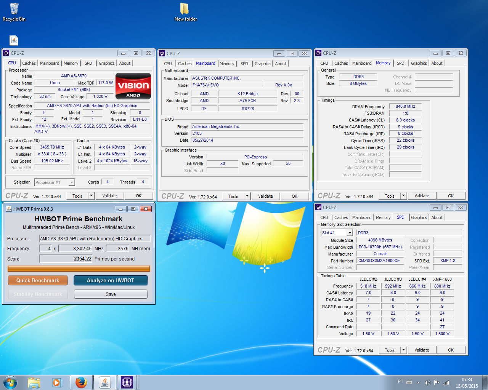This screenshot has width=488, height=390.
Task: Click the BIOS date 05/27/2014
Action: pyautogui.click(x=247, y=140)
